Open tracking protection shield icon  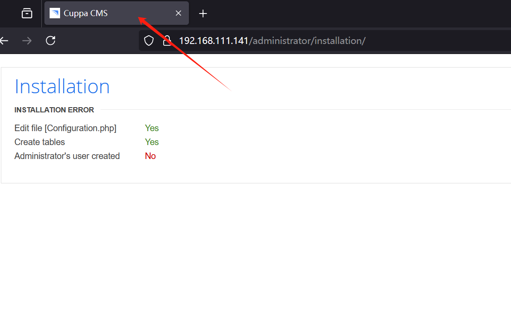[x=149, y=41]
